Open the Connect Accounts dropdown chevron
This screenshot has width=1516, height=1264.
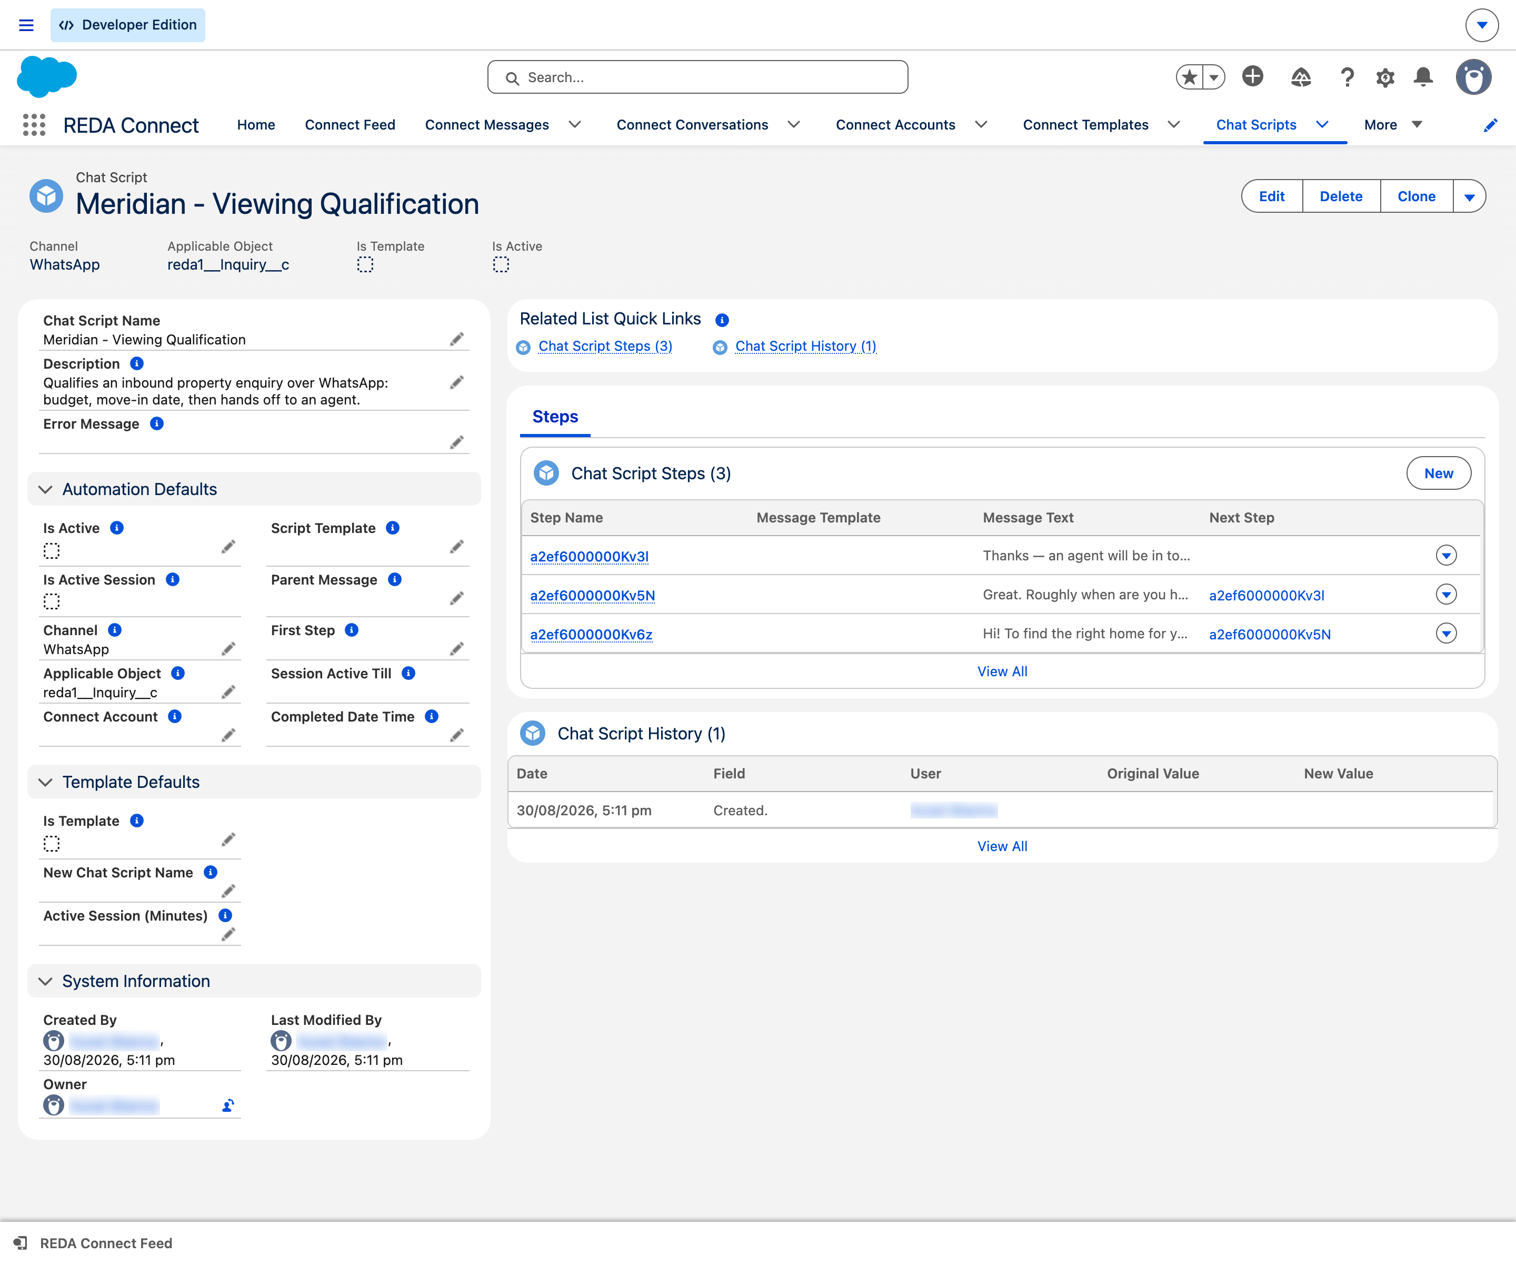pos(981,125)
